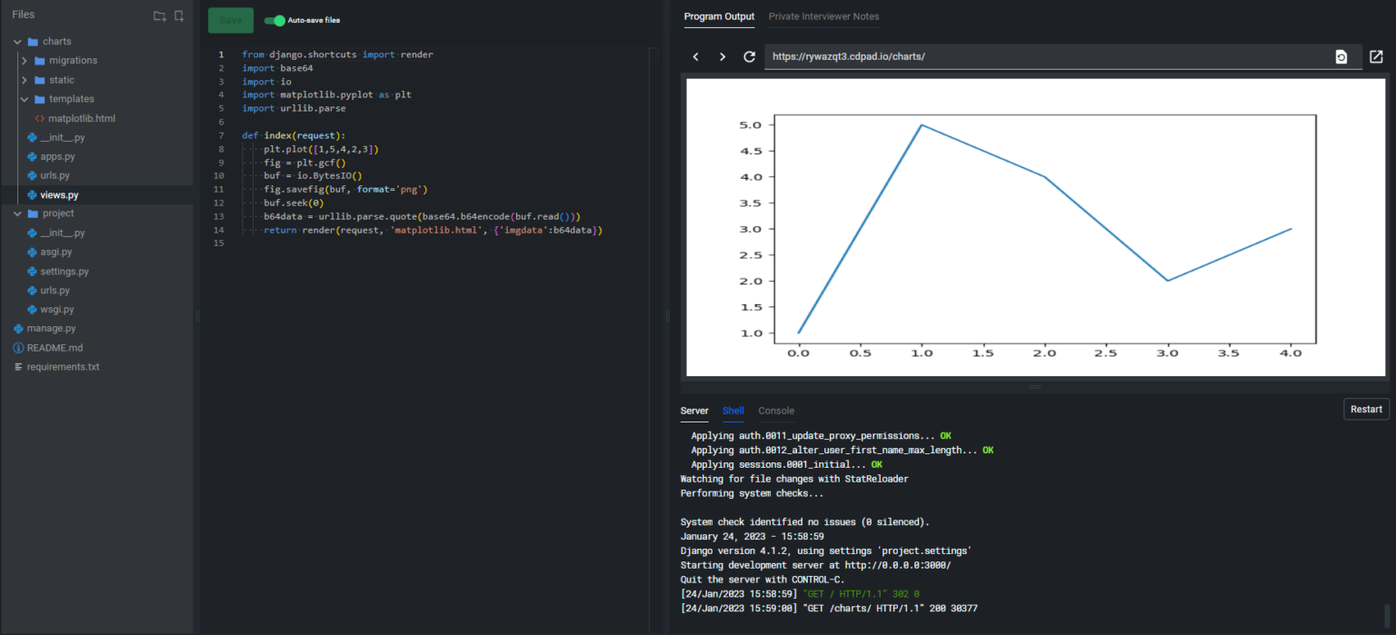Screen dimensions: 1396x635
Task: Create a new file in Files panel
Action: (179, 15)
